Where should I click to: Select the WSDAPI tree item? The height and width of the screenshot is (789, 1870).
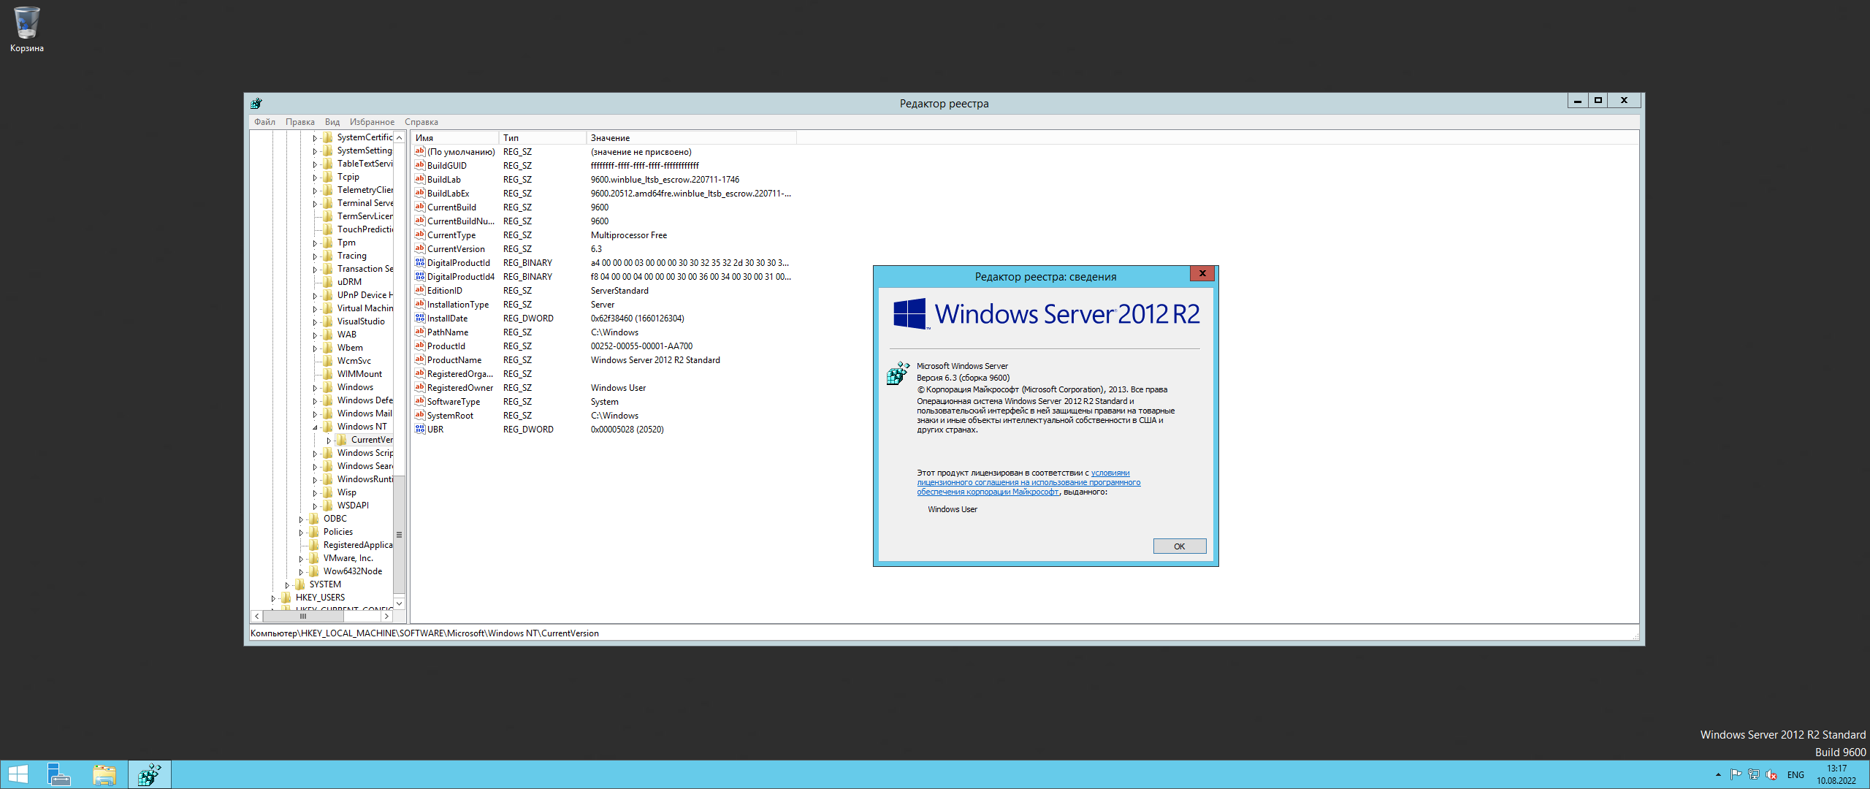353,506
